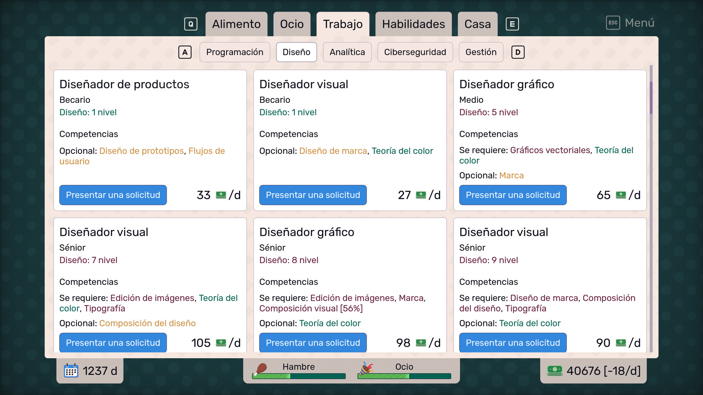Click the Q previous-tab key icon

click(190, 24)
